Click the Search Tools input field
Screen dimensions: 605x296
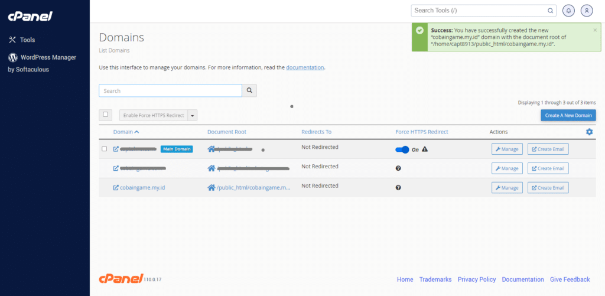tap(483, 11)
